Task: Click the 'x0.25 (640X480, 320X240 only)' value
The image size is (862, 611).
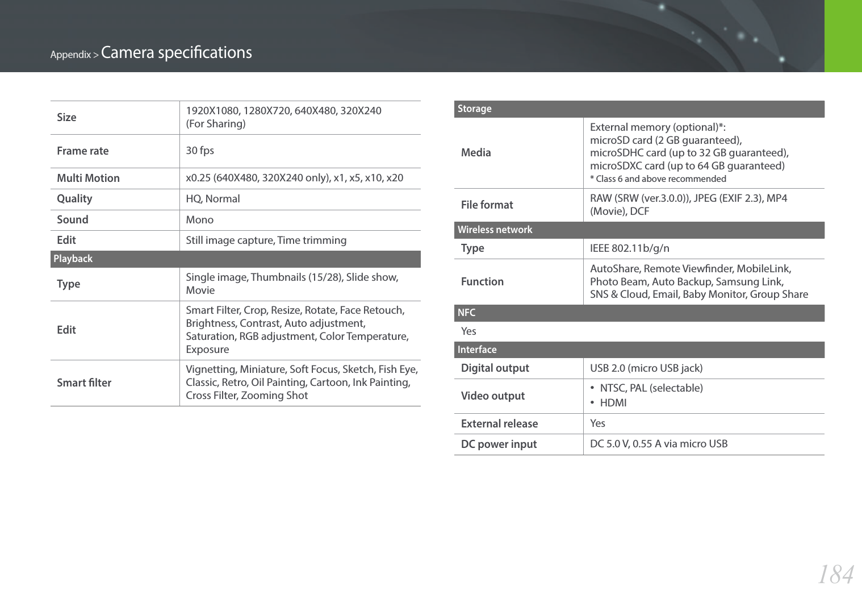Action: pos(295,178)
